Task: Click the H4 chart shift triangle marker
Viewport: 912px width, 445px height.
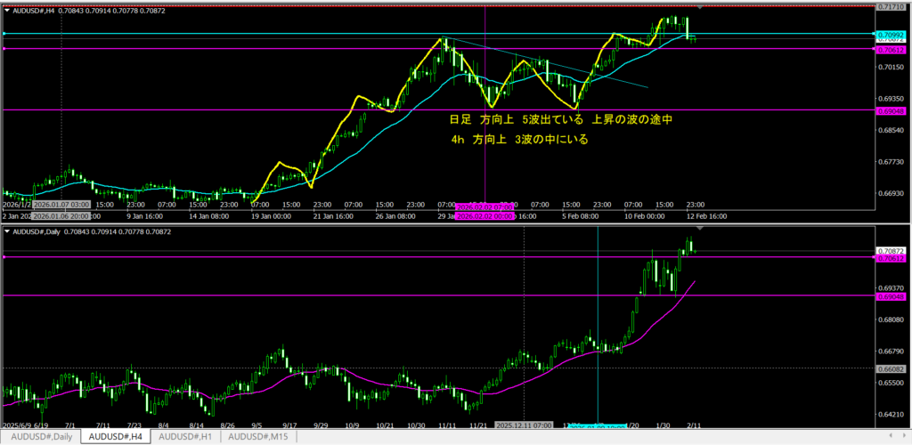Action: tap(699, 8)
